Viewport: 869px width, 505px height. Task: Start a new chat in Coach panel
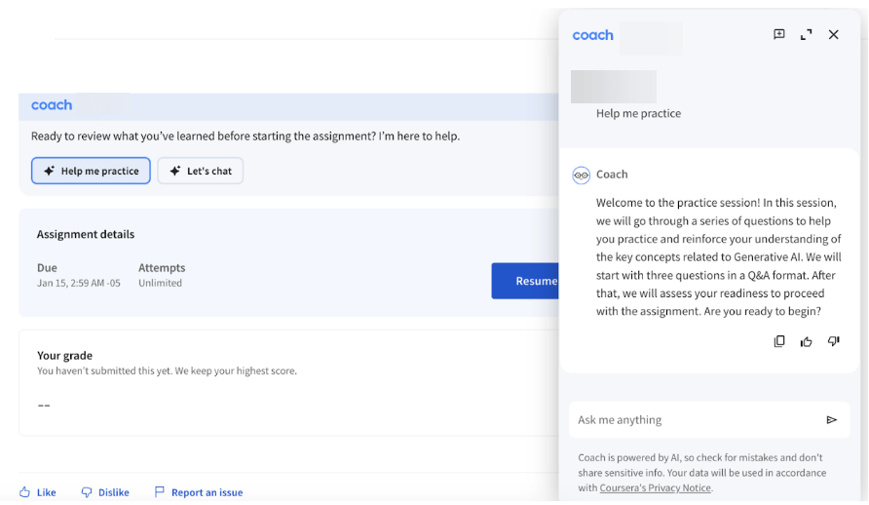pyautogui.click(x=778, y=35)
